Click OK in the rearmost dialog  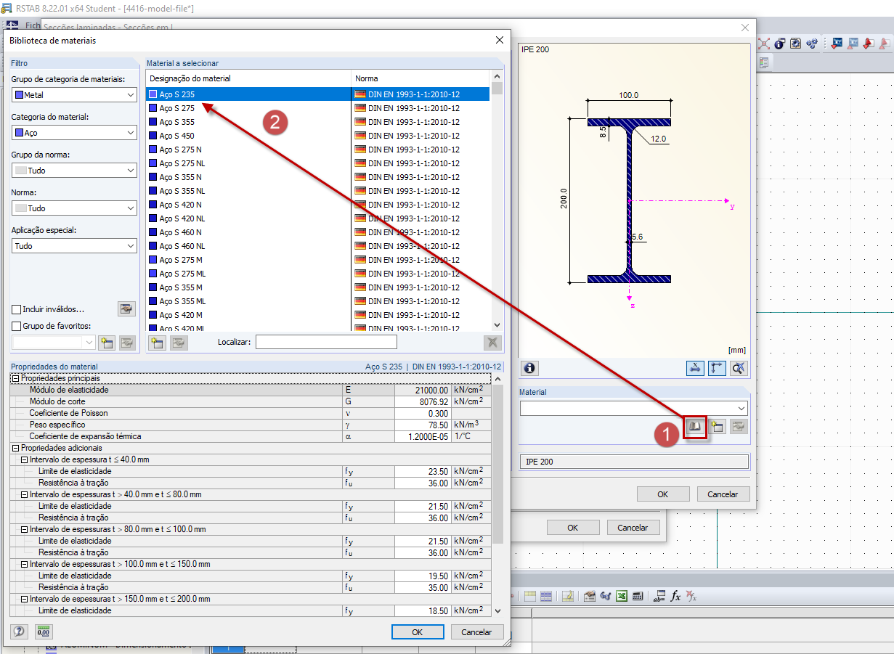point(573,528)
